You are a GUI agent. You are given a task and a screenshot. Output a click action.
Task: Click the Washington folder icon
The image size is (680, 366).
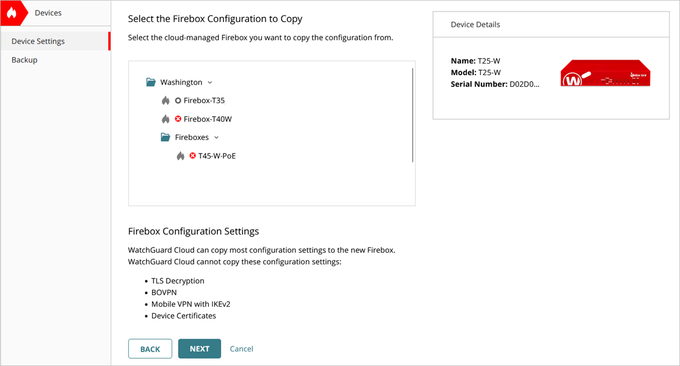(151, 81)
